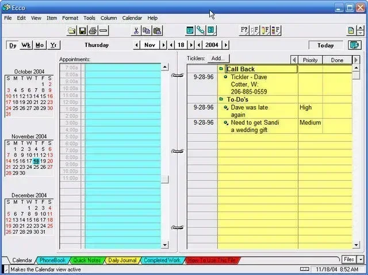This screenshot has width=368, height=275.
Task: Open the Calendar menu
Action: 132,18
